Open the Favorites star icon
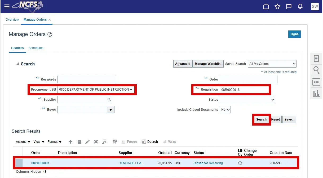 click(x=277, y=7)
